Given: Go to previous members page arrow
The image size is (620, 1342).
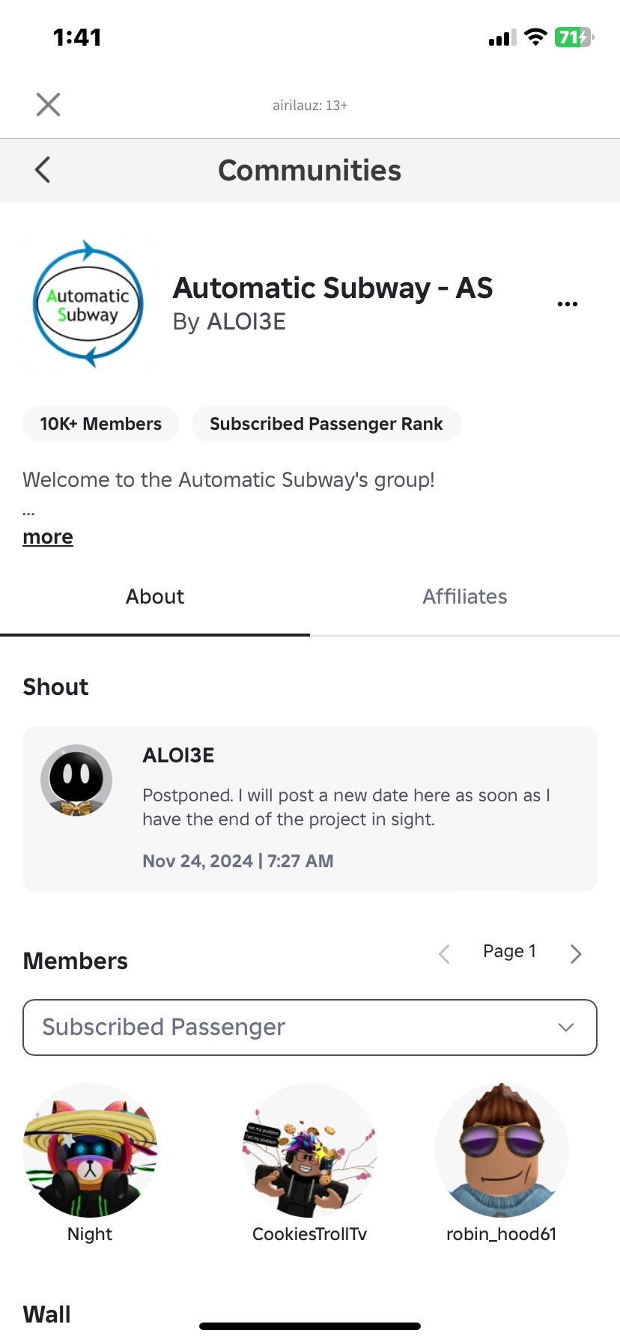Looking at the screenshot, I should 444,953.
